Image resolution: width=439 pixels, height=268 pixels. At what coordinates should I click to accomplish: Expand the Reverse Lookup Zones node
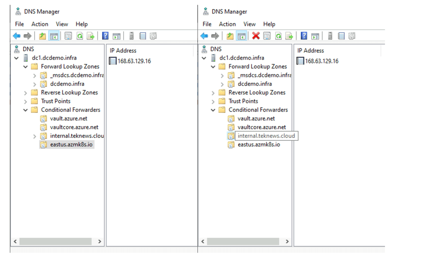(24, 92)
